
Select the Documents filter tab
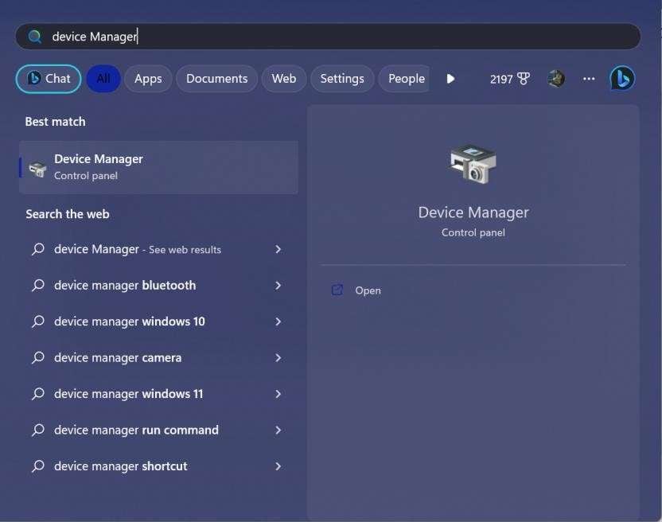[x=217, y=79]
